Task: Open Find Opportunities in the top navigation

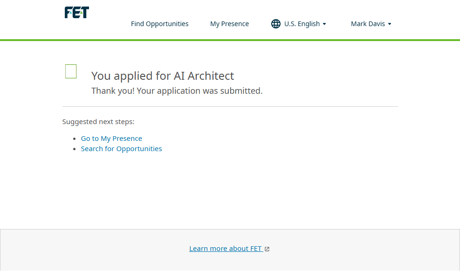Action: [159, 24]
